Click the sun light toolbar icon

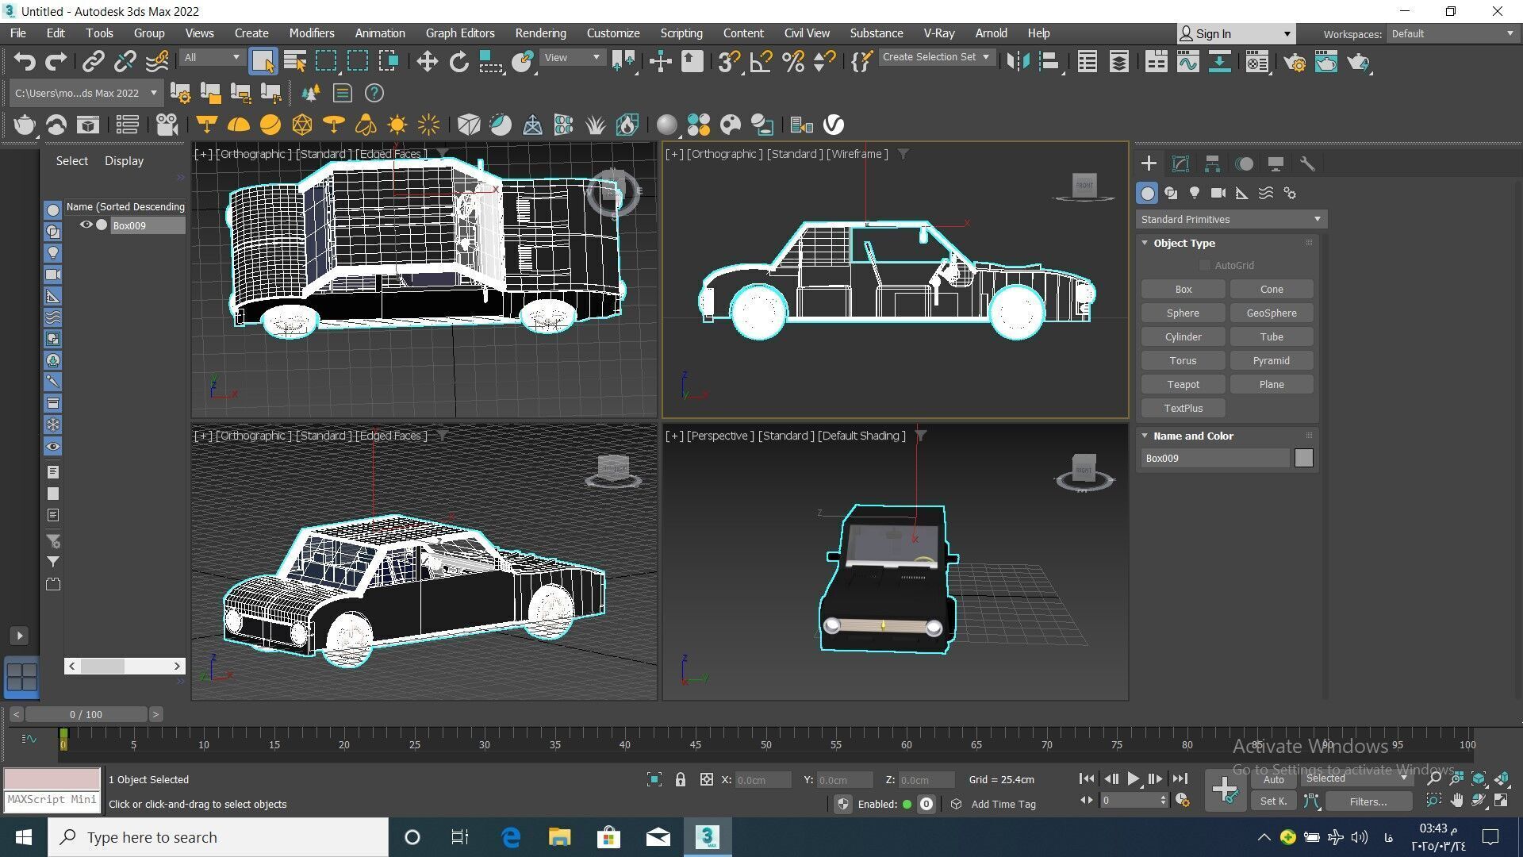pos(397,125)
